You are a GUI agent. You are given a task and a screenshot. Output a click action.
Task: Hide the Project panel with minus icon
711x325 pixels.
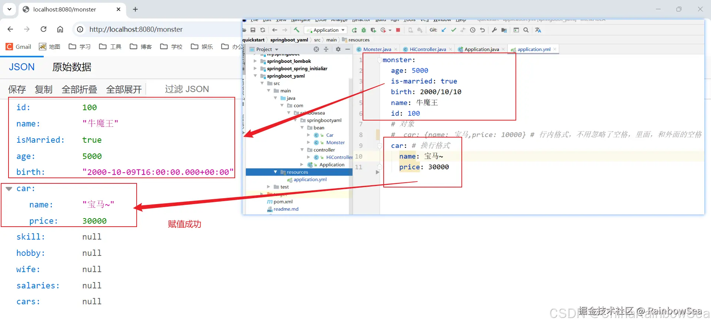347,49
